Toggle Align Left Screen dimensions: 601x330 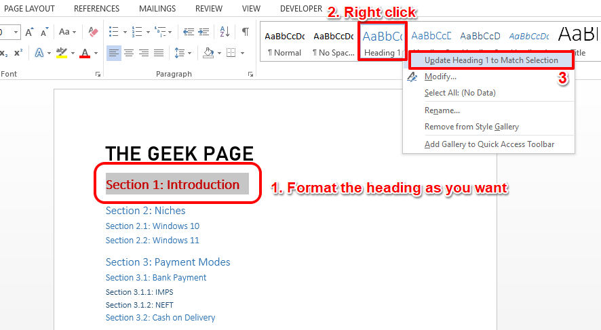pyautogui.click(x=114, y=53)
